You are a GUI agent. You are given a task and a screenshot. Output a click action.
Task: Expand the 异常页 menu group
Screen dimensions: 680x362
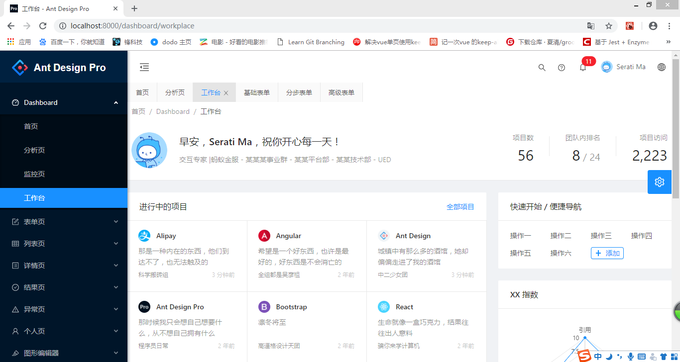pyautogui.click(x=64, y=309)
